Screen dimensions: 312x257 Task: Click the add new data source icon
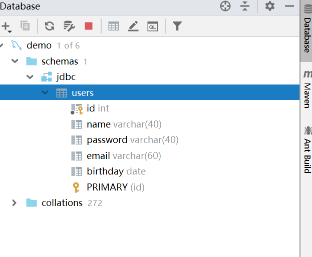tap(6, 26)
